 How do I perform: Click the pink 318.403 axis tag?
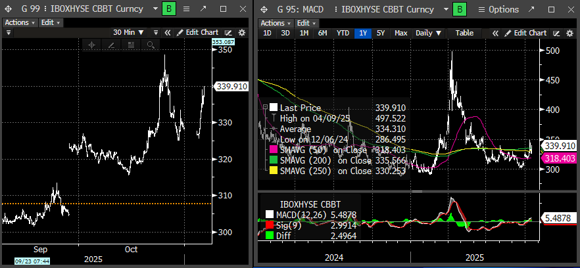pos(559,158)
